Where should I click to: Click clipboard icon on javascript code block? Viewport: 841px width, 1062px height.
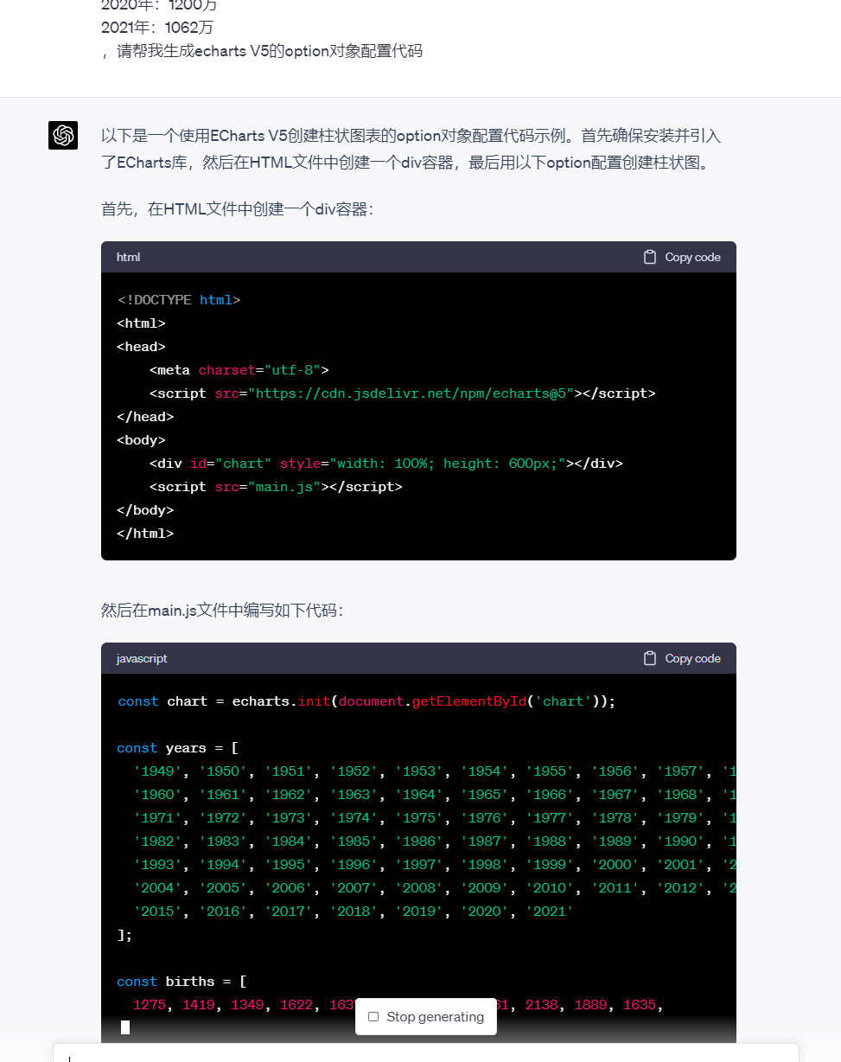pos(650,658)
